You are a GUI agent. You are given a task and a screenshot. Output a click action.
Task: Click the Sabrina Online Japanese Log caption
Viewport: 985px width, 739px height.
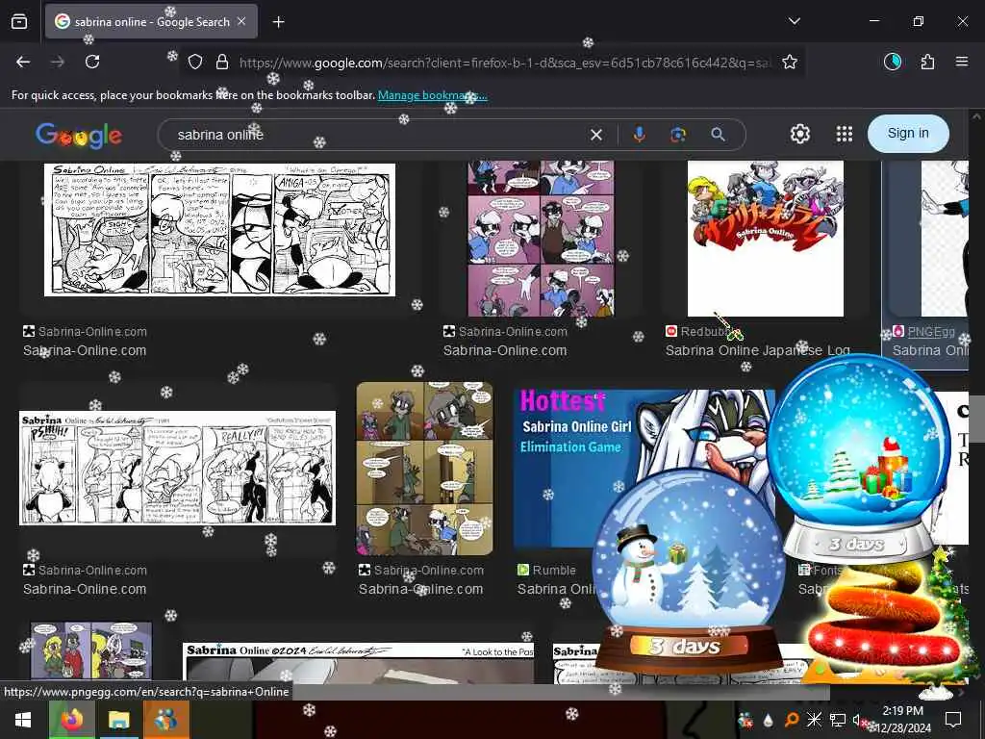point(758,350)
